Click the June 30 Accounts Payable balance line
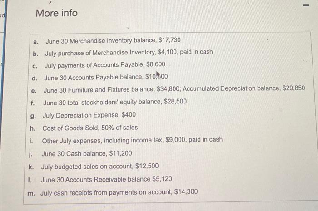Viewport: 318px width, 211px height. click(x=106, y=77)
